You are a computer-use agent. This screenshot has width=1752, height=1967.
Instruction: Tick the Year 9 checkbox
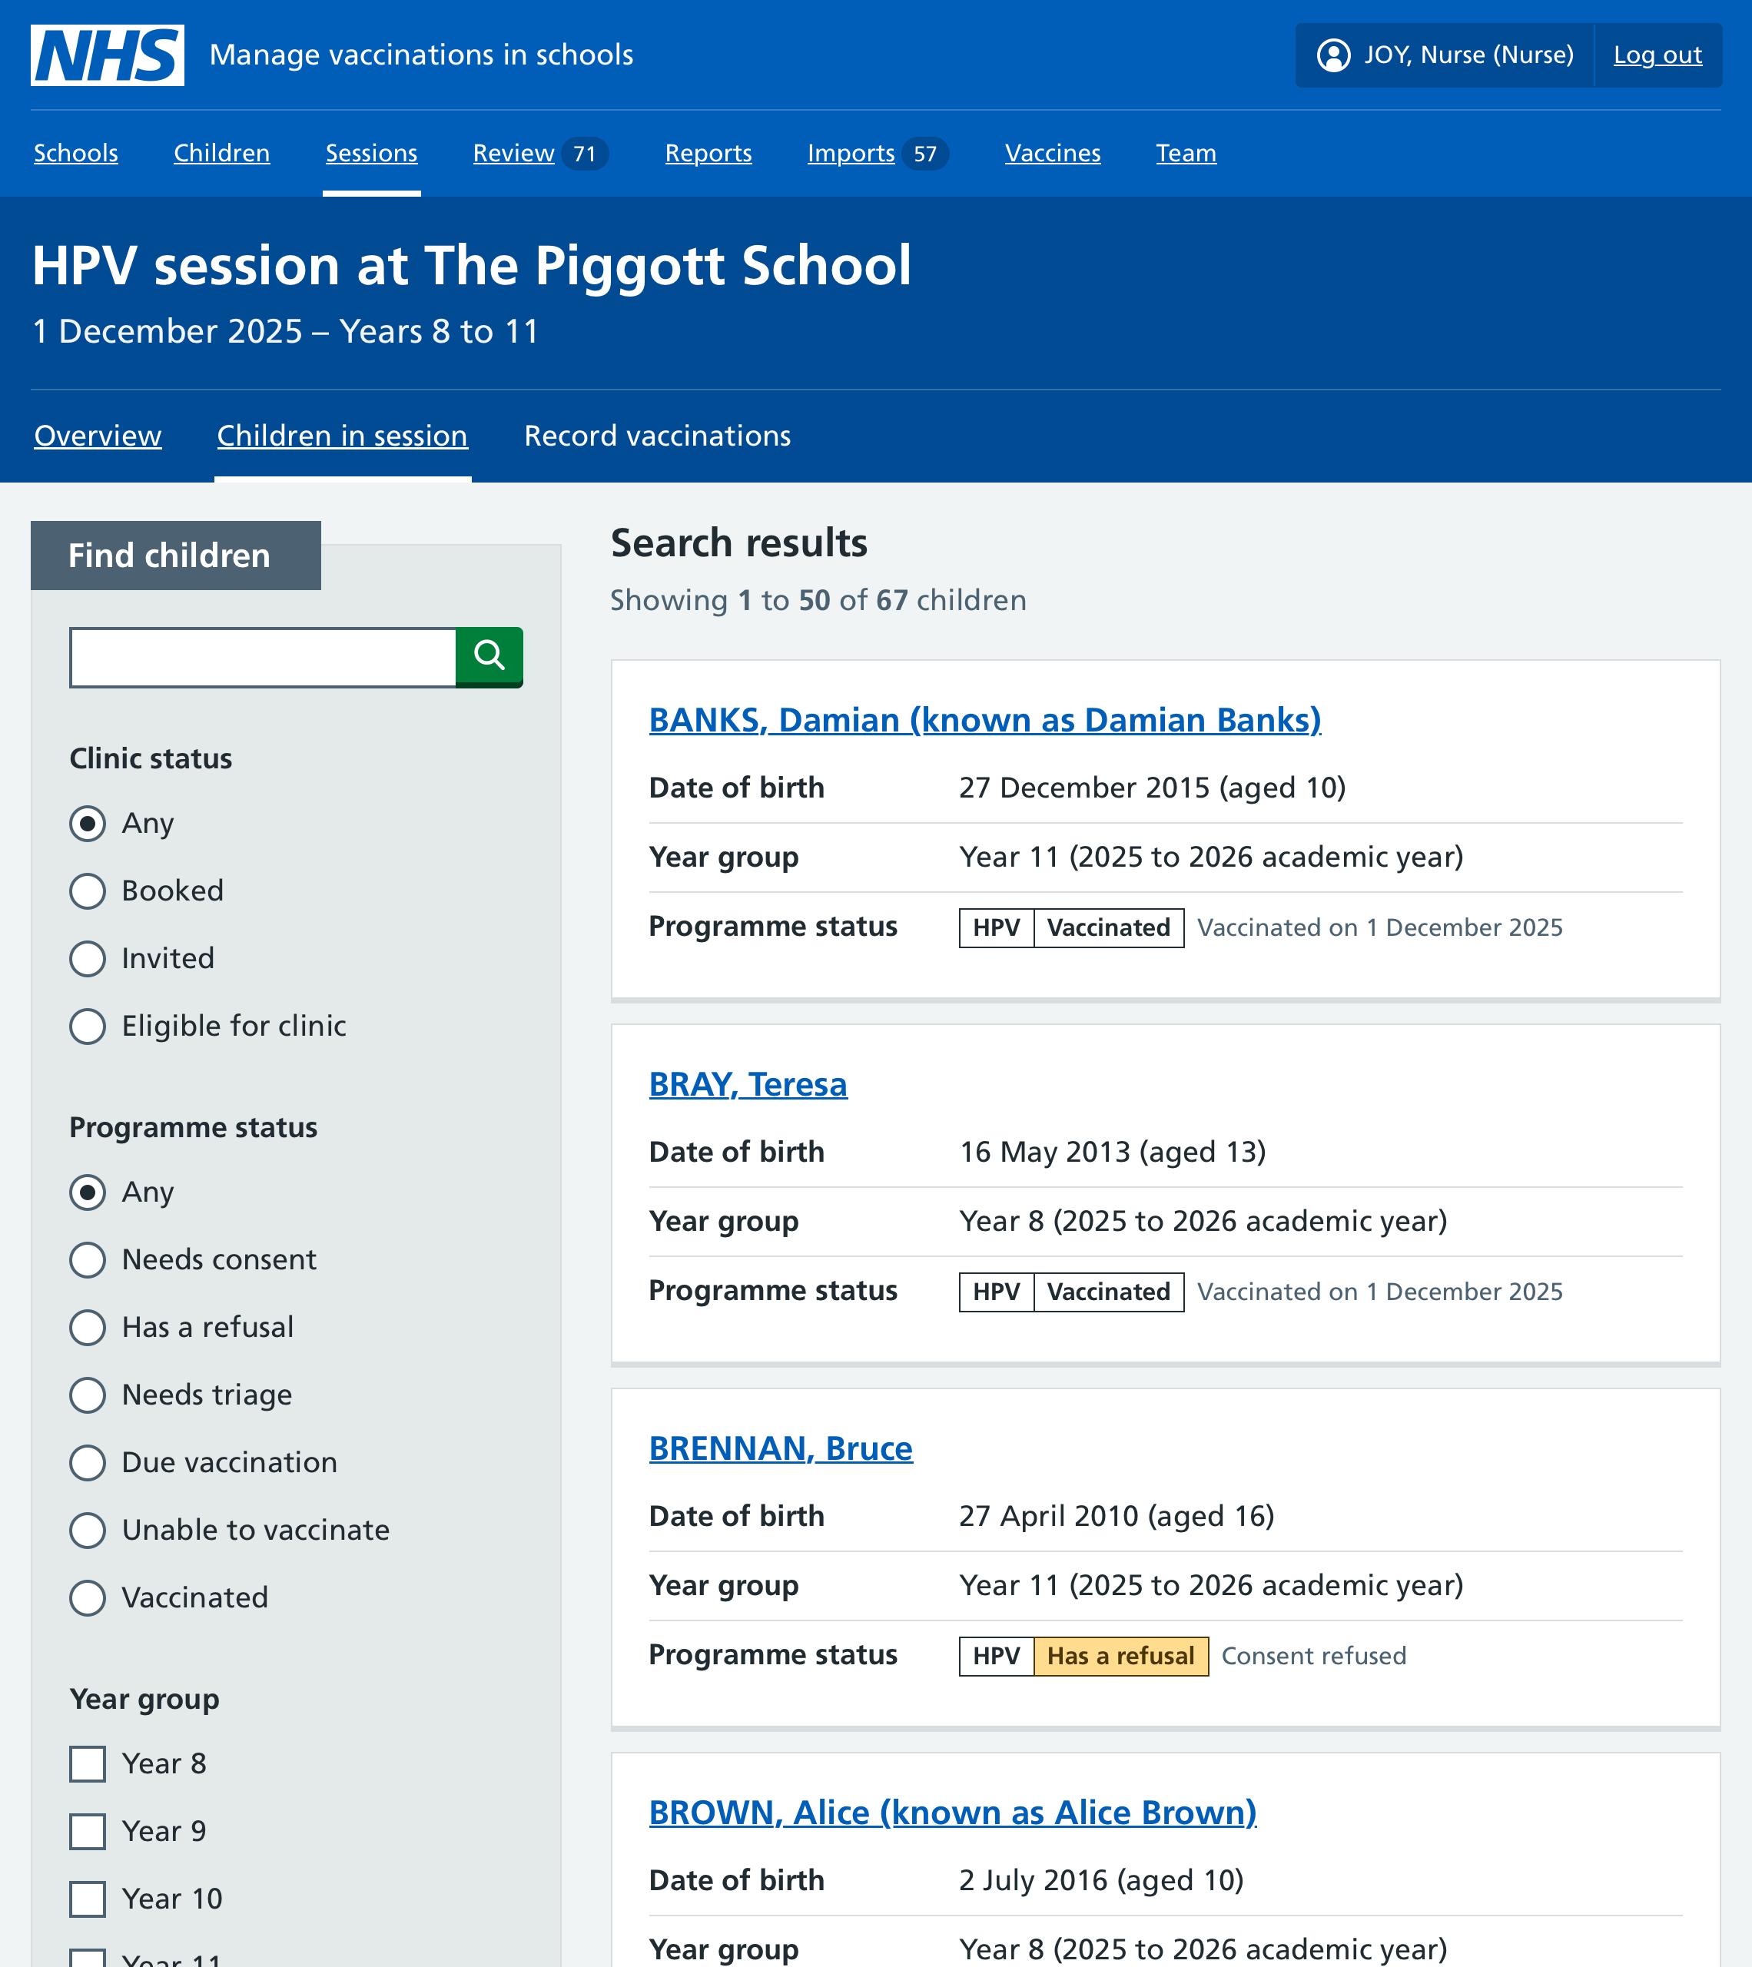(88, 1830)
